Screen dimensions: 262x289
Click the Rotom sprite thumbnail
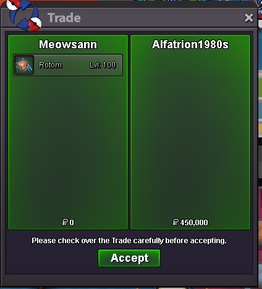click(x=24, y=65)
